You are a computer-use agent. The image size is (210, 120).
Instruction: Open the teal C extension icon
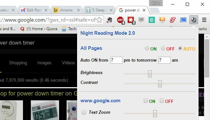[152, 20]
